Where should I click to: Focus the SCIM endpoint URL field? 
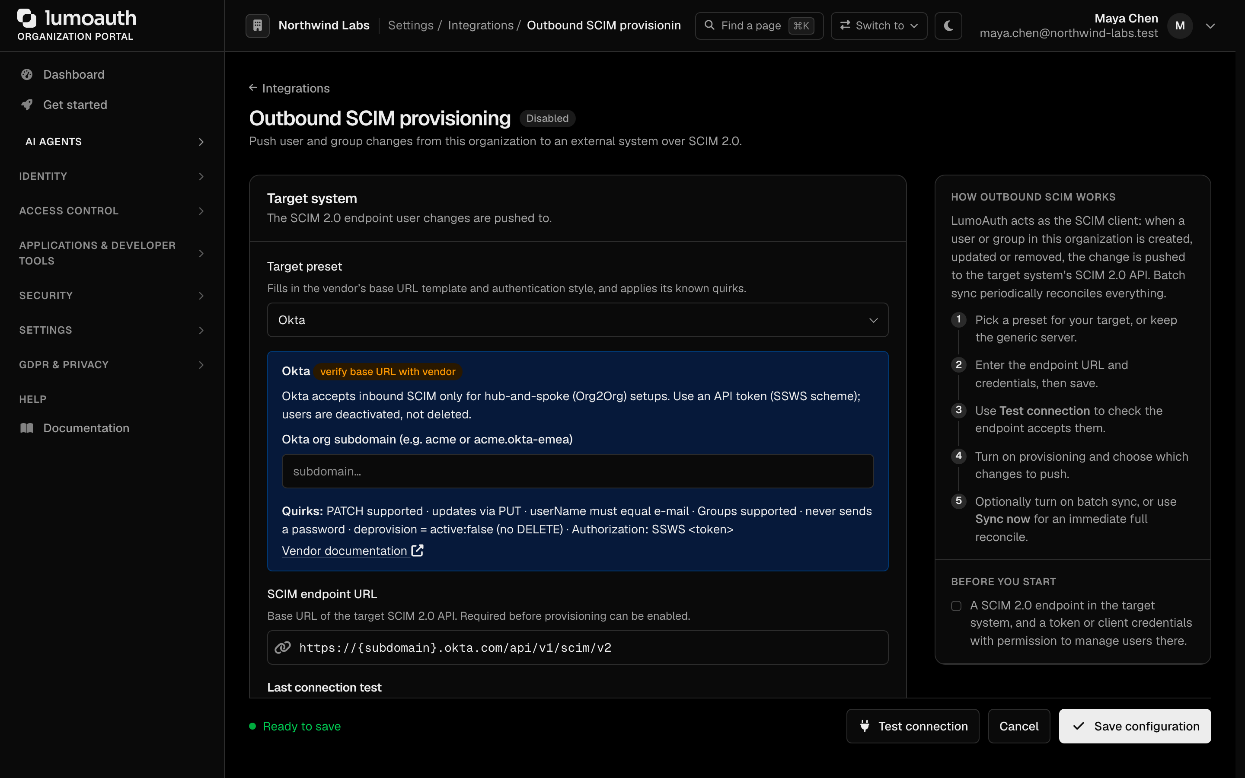(577, 647)
